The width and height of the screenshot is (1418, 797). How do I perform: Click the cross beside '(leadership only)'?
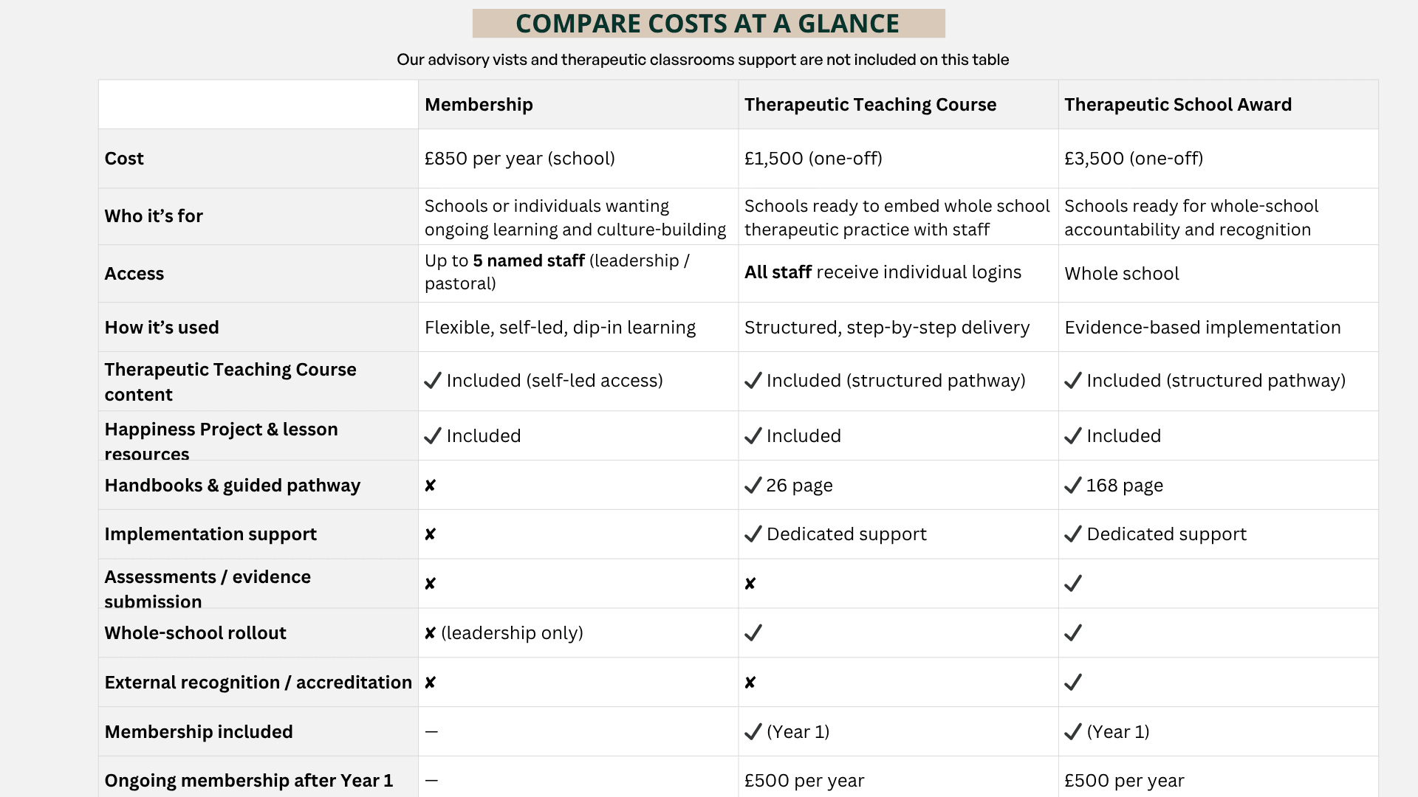click(431, 633)
